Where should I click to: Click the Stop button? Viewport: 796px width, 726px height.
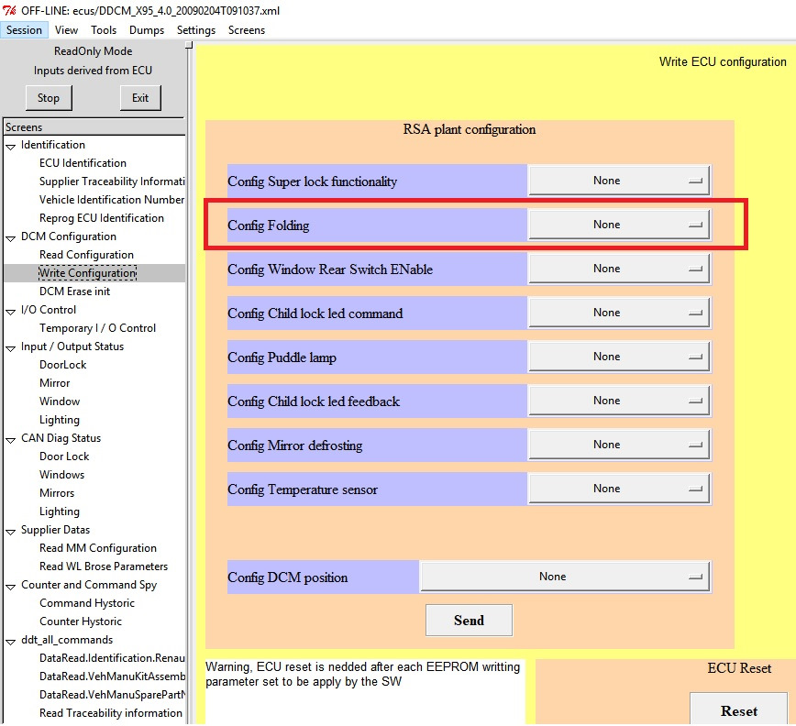(49, 98)
